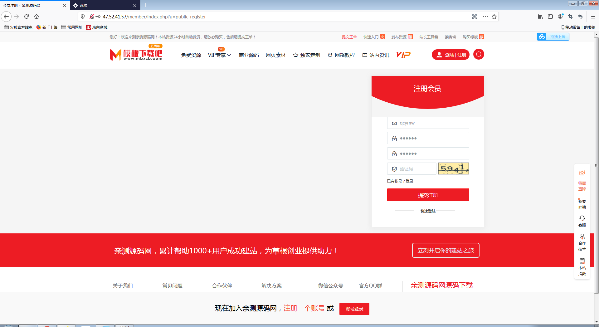Open 移动设备上的书签 folder

click(x=578, y=27)
